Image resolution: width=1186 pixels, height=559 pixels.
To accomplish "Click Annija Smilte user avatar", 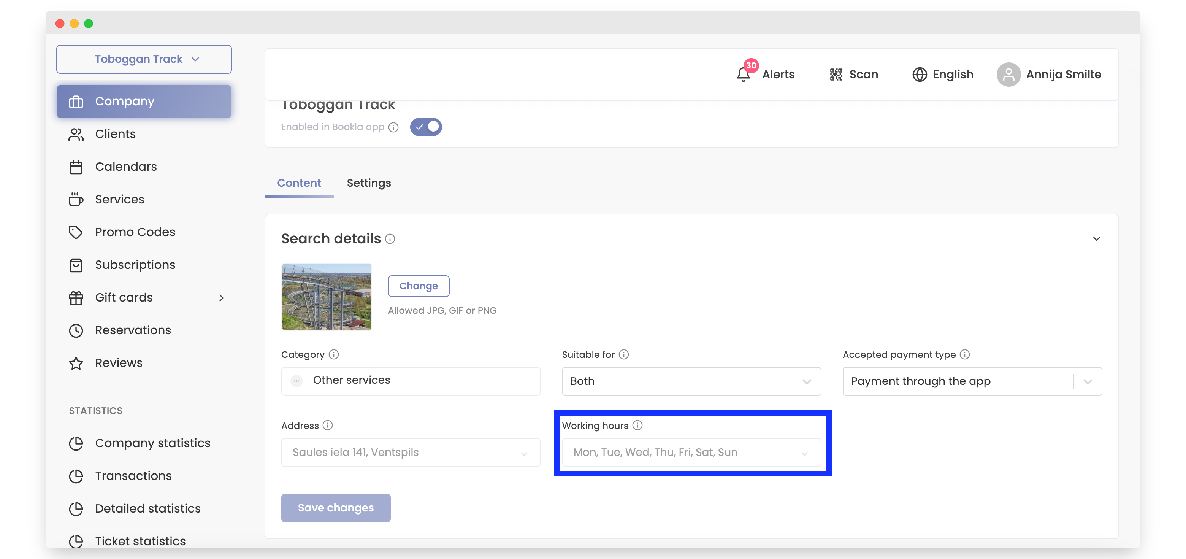I will coord(1008,74).
